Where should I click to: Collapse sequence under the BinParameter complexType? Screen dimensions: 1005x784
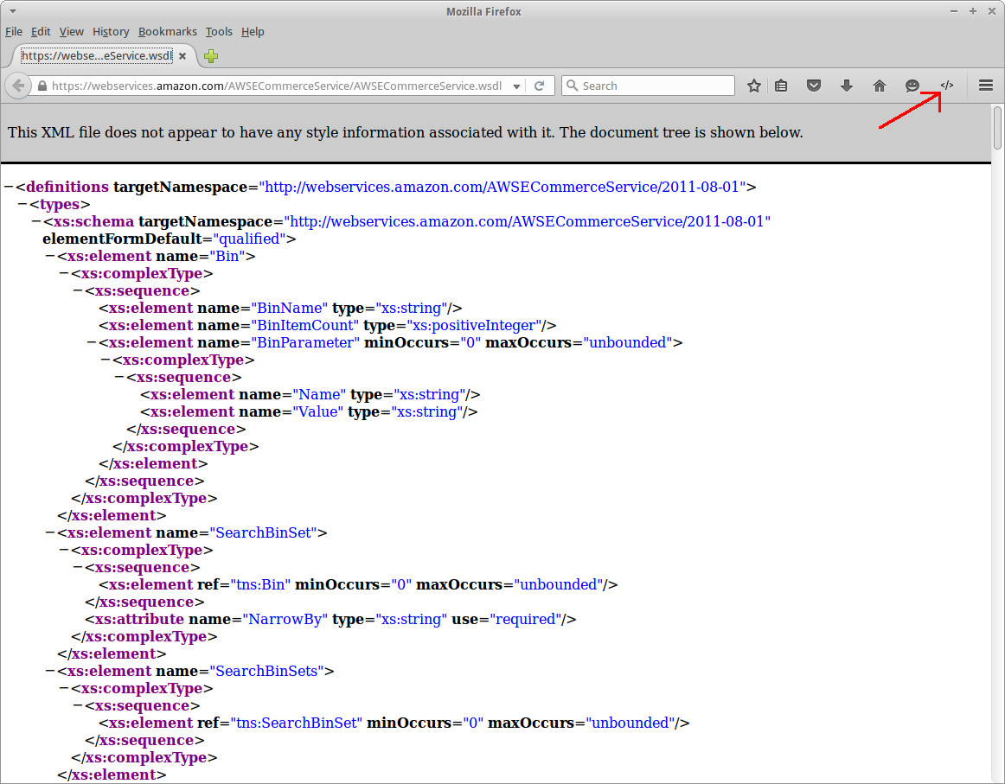(x=119, y=377)
